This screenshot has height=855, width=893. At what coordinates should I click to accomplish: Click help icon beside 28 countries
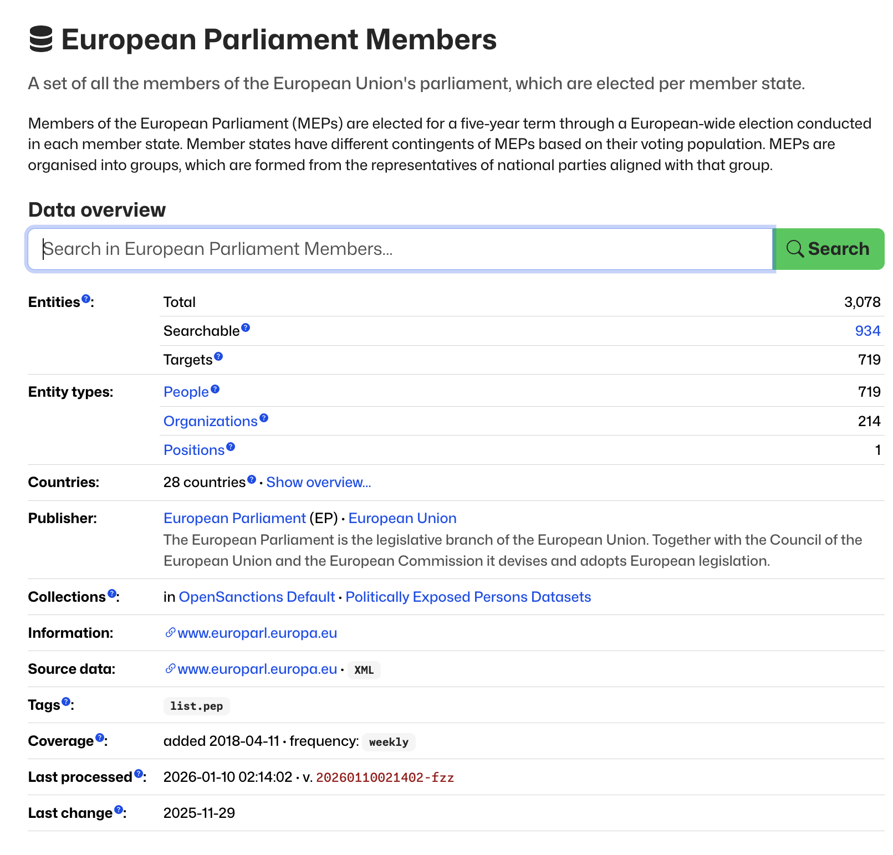pos(252,479)
